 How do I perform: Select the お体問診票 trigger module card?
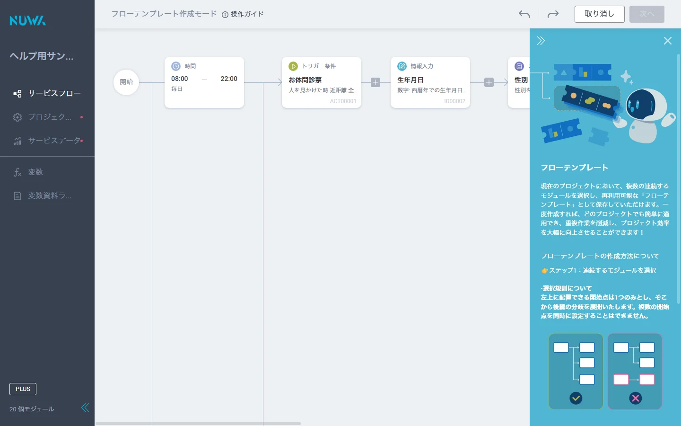pyautogui.click(x=322, y=82)
